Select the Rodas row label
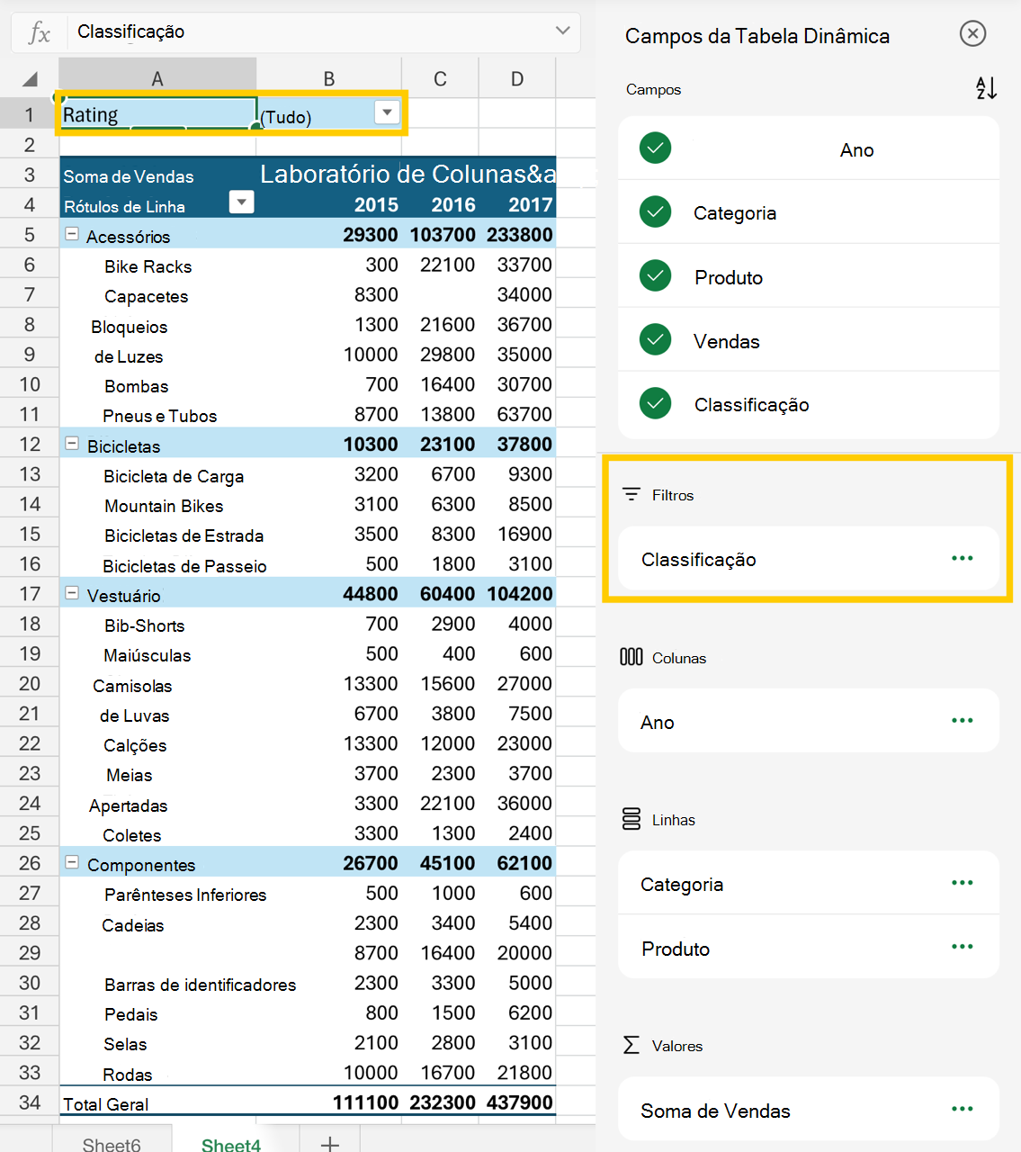This screenshot has width=1021, height=1152. pos(127,1075)
